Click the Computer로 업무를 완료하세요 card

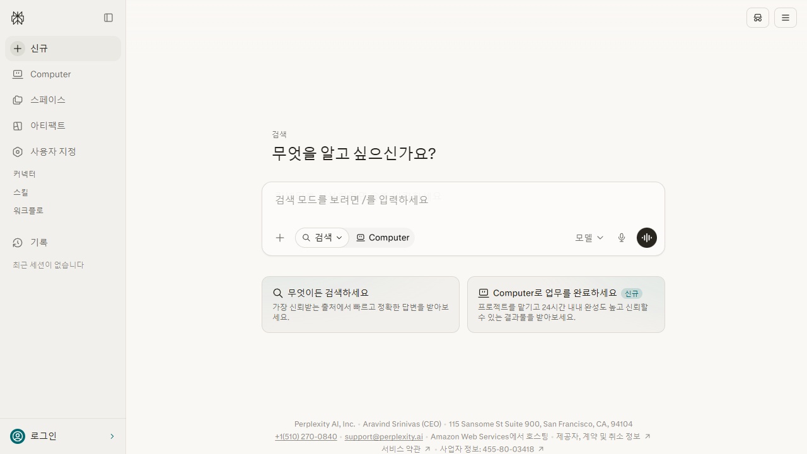tap(566, 305)
